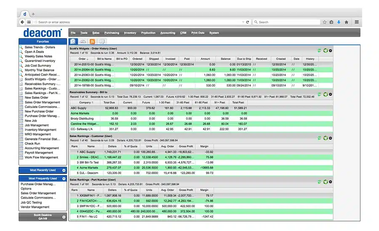The image size is (379, 231).
Task: Open Monthly Trial Balance favorite
Action: (x=40, y=70)
